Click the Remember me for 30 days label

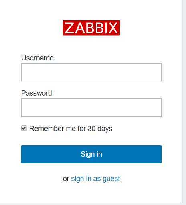click(71, 129)
